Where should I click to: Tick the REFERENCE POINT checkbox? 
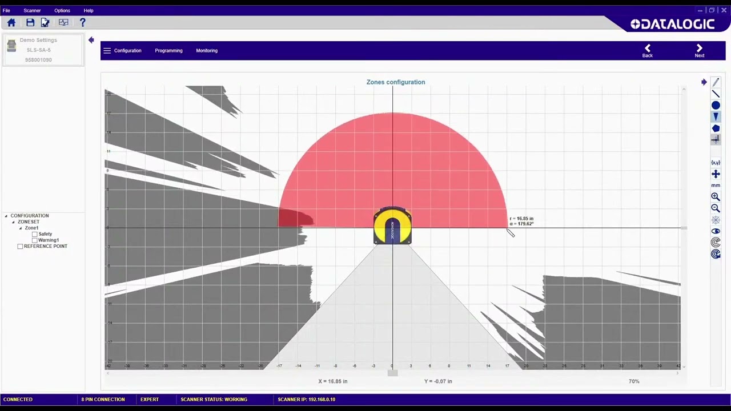pyautogui.click(x=21, y=247)
